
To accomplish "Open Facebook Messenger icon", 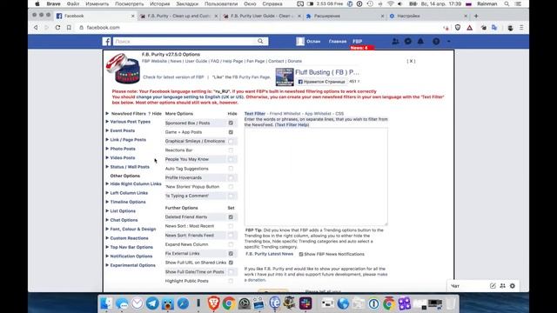I will pyautogui.click(x=408, y=41).
